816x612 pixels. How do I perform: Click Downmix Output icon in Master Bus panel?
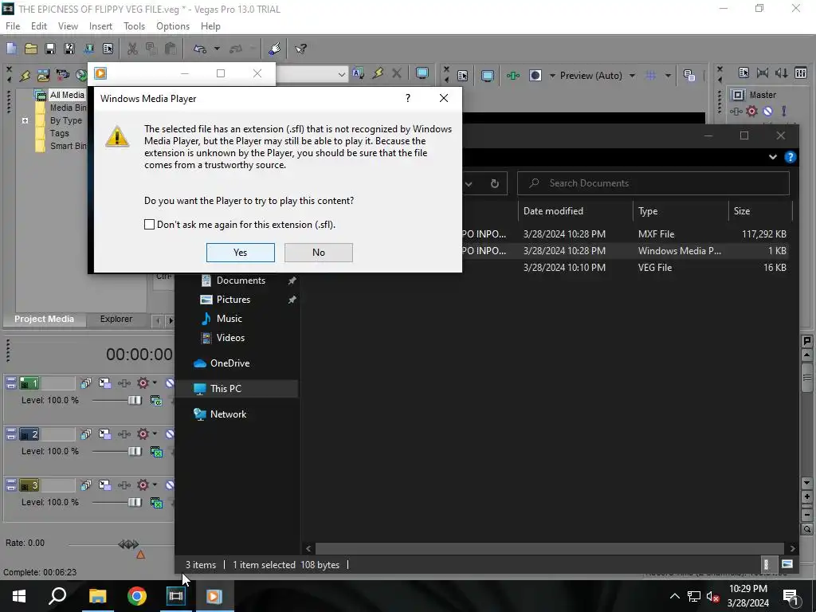[x=763, y=73]
